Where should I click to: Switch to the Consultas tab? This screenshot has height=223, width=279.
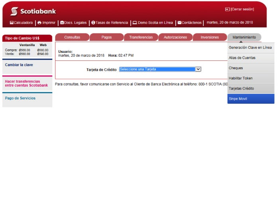[x=72, y=37]
